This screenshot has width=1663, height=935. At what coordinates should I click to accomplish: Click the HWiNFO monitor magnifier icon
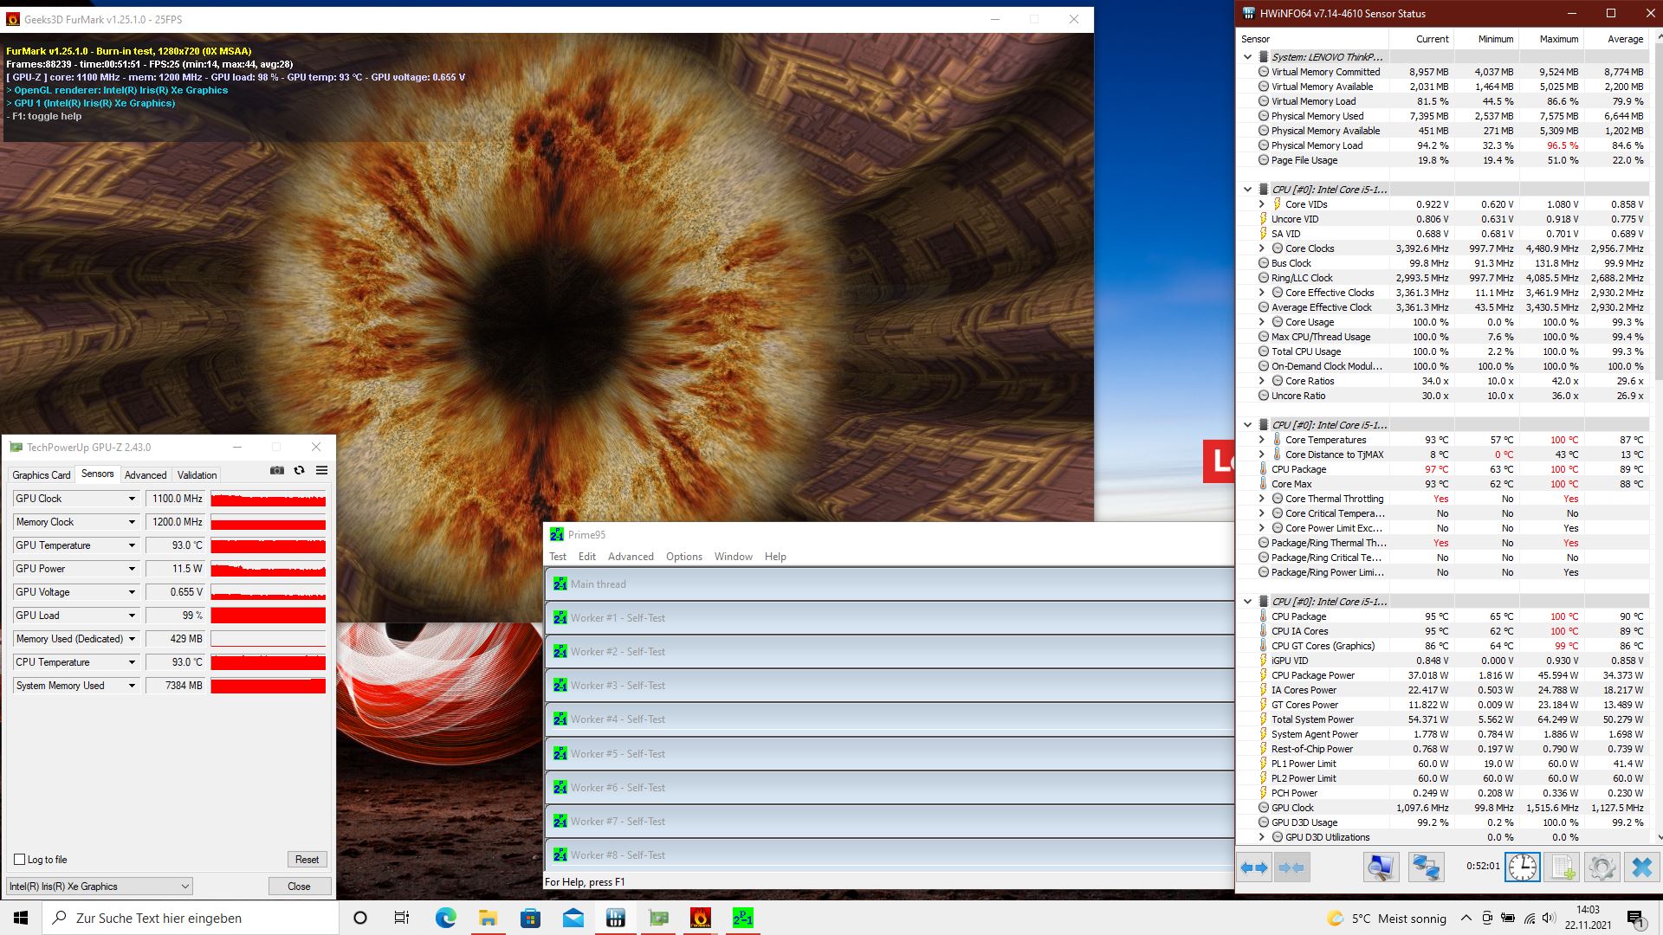tap(1381, 867)
